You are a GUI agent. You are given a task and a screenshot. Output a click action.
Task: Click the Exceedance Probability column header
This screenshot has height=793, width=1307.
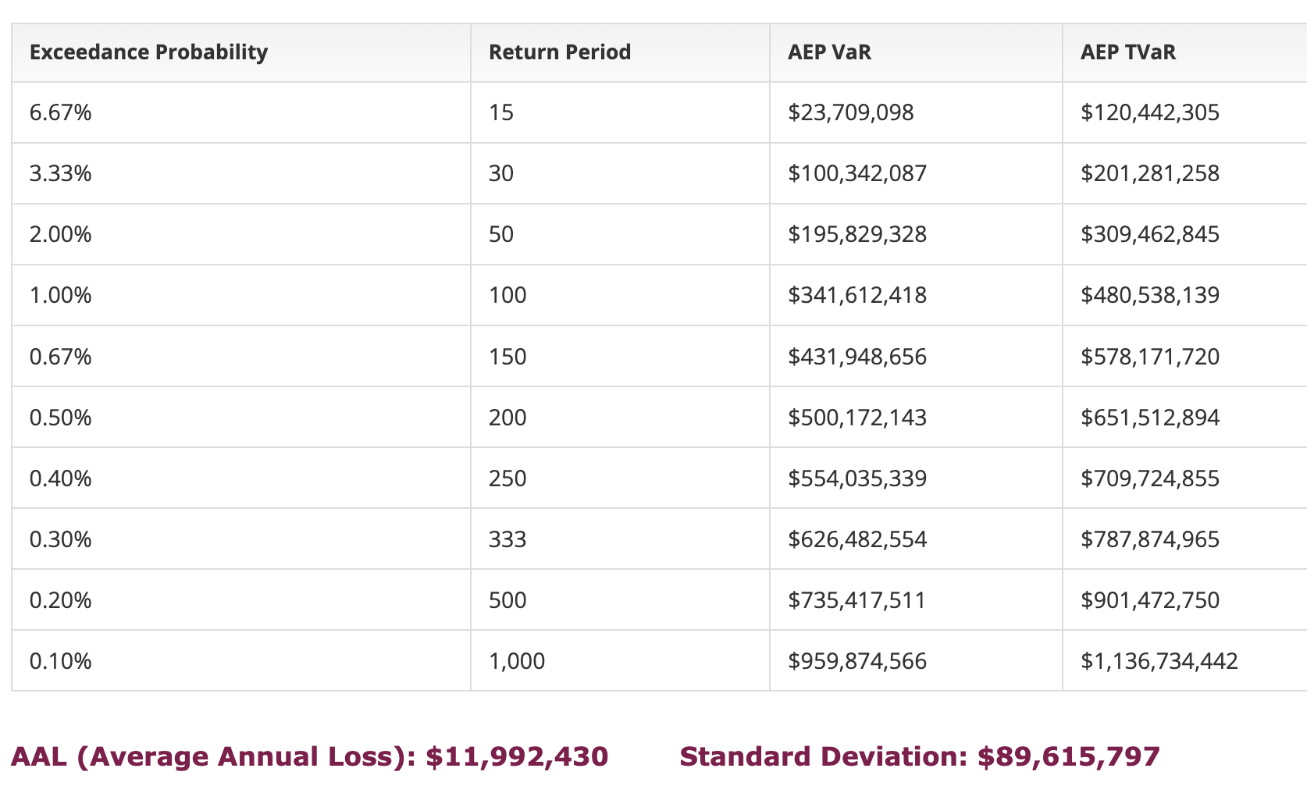click(148, 52)
